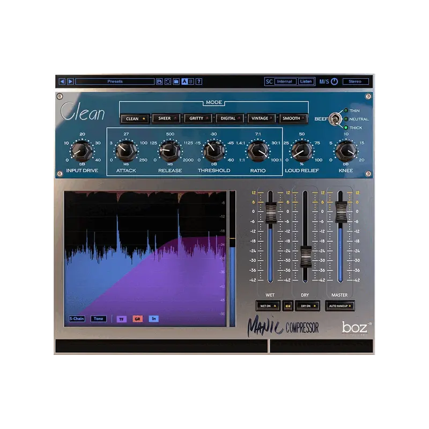
Task: Click the THRESHOLD knob
Action: [214, 151]
